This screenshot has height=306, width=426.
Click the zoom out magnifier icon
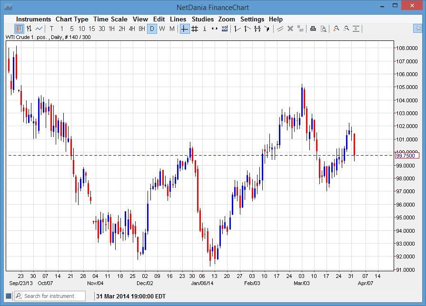click(346, 29)
